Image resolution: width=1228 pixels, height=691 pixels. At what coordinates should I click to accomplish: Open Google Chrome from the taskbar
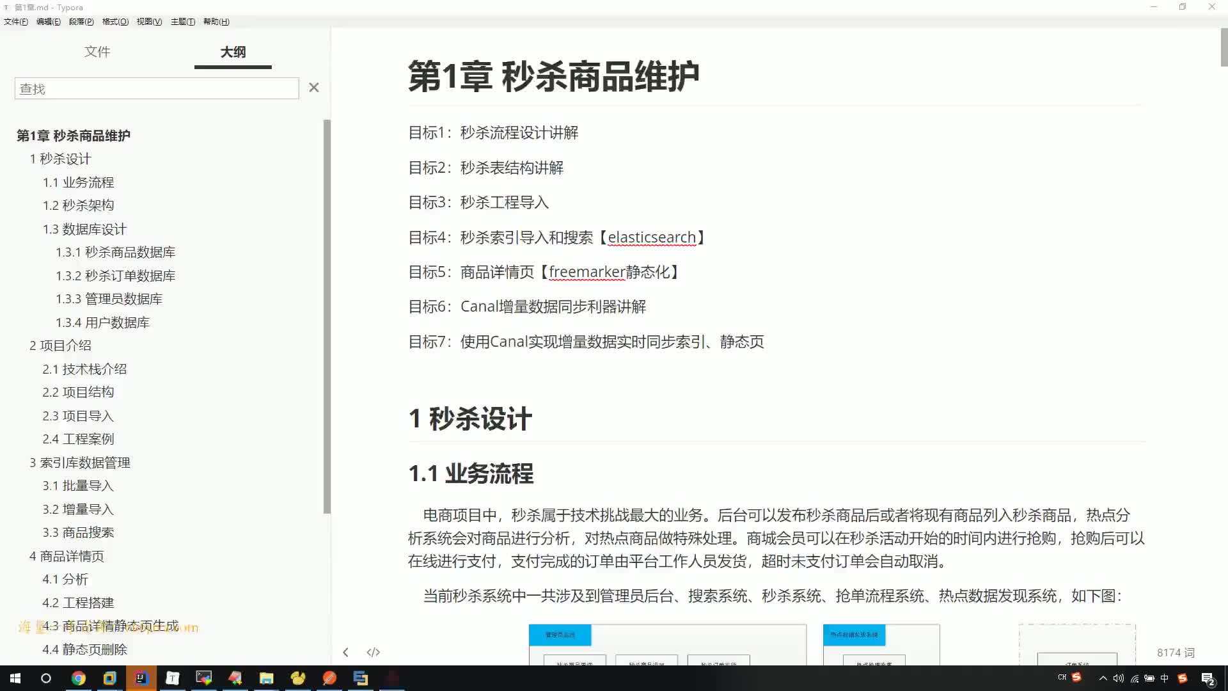(x=79, y=678)
